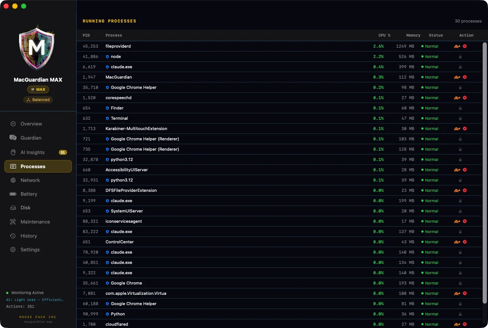The image size is (488, 328).
Task: Navigate to the Disk section
Action: pyautogui.click(x=38, y=208)
